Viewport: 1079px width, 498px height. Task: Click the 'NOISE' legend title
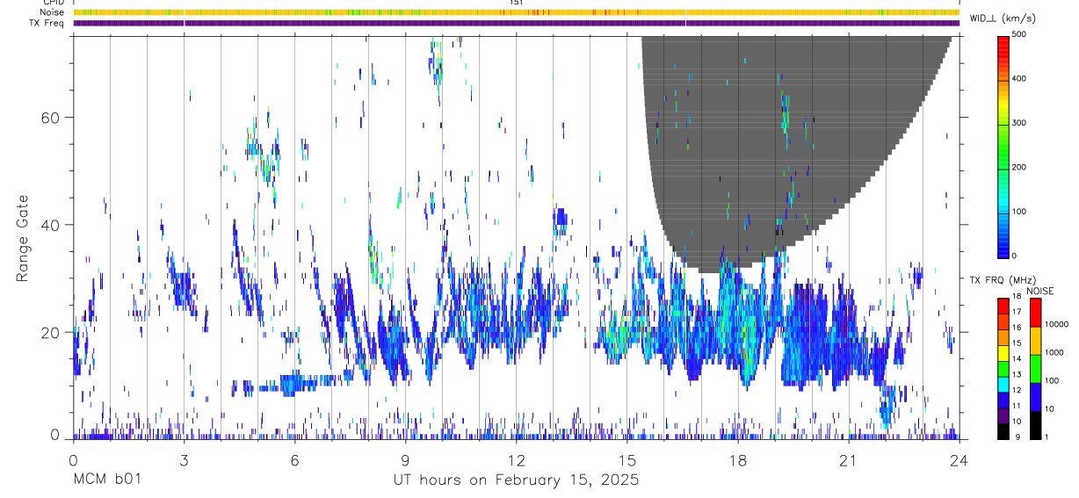pyautogui.click(x=1039, y=291)
